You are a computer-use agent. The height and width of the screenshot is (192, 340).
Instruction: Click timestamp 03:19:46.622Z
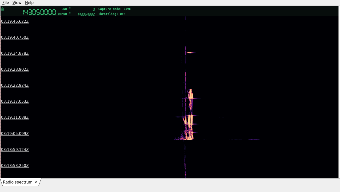[15, 21]
